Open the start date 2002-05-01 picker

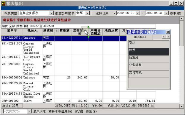point(138,13)
